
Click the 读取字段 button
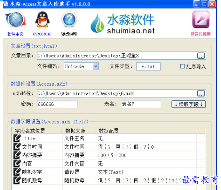point(189,104)
